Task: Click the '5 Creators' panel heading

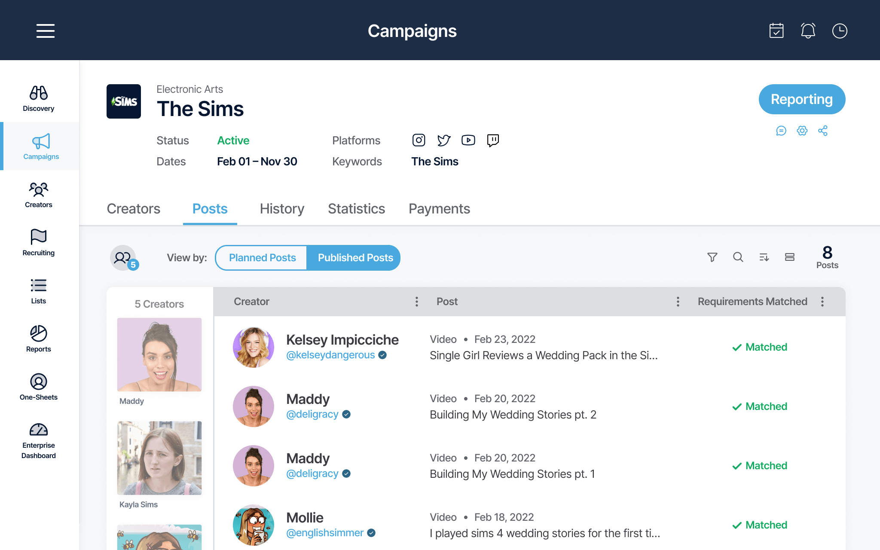Action: (x=159, y=304)
